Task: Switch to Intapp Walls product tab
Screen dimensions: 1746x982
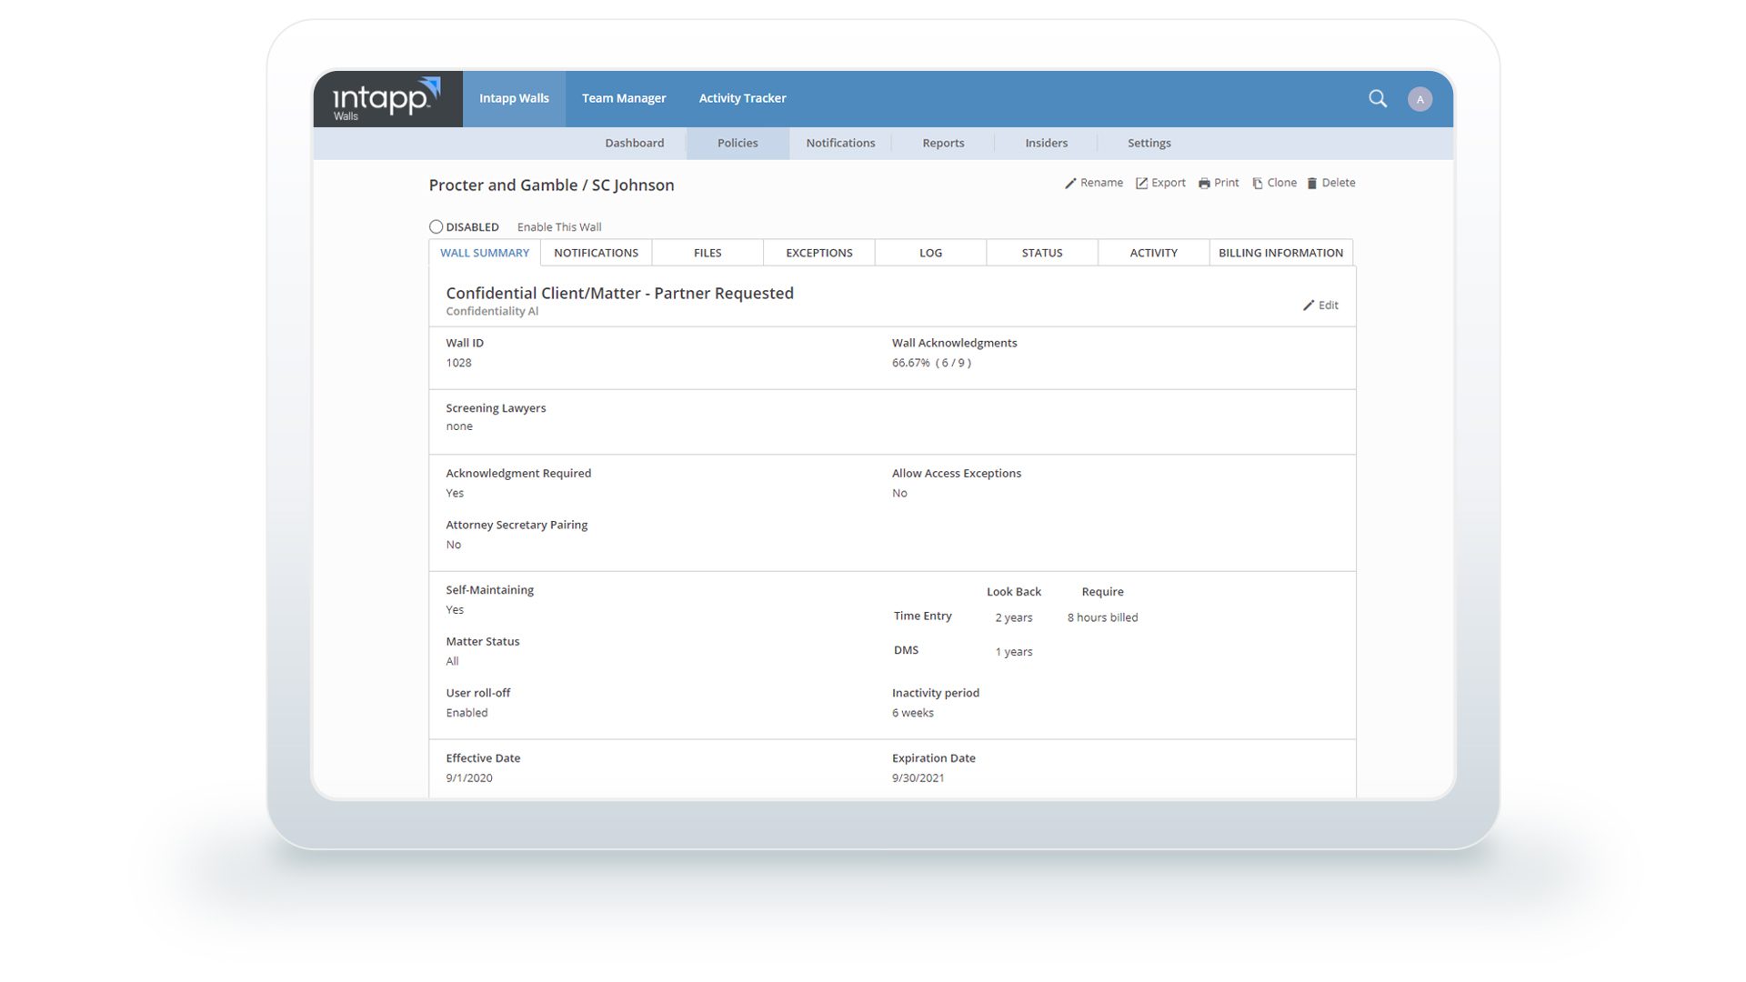Action: click(514, 98)
